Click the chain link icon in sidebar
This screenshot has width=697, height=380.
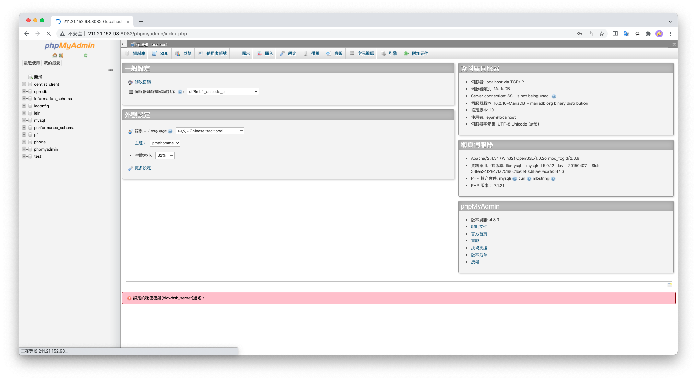pyautogui.click(x=110, y=70)
